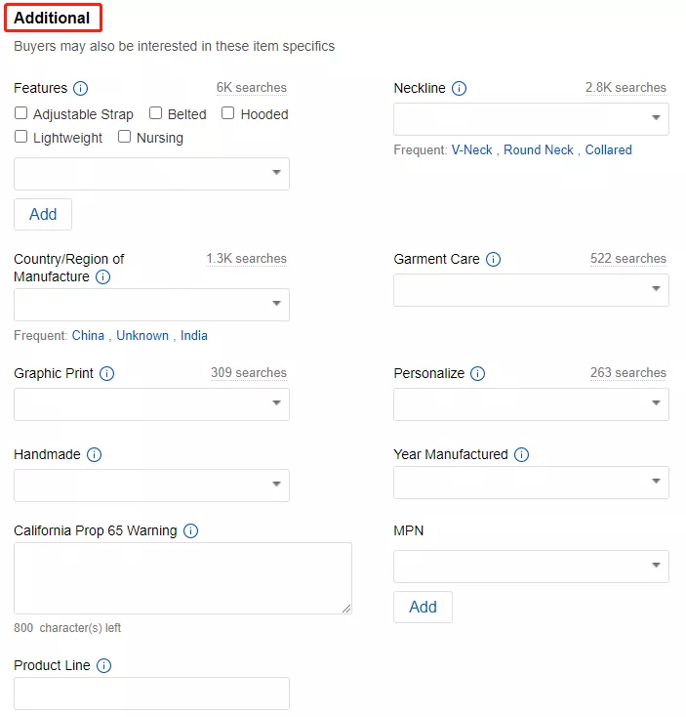This screenshot has width=686, height=717.
Task: Focus the Product Line input field
Action: [151, 693]
